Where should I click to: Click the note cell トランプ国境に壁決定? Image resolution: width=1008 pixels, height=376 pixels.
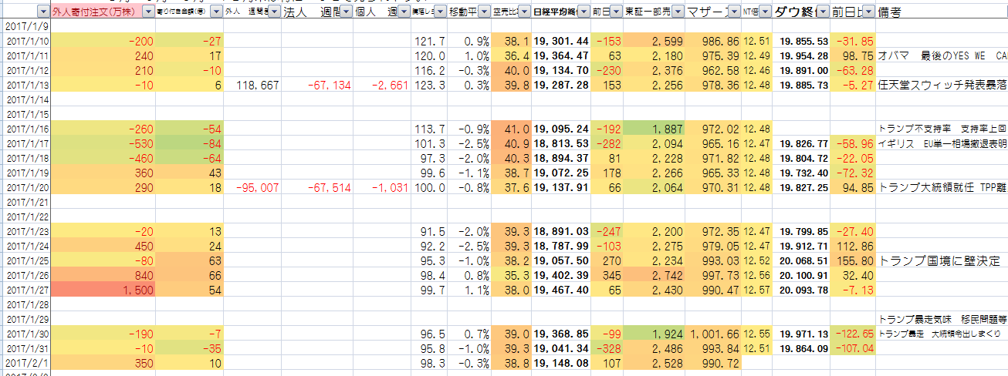coord(942,260)
